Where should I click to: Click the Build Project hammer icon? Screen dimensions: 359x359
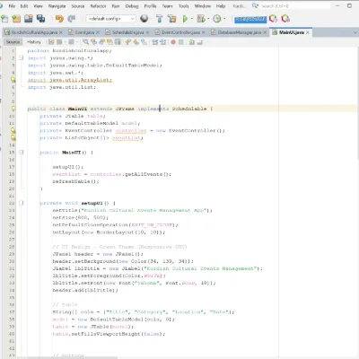point(160,19)
